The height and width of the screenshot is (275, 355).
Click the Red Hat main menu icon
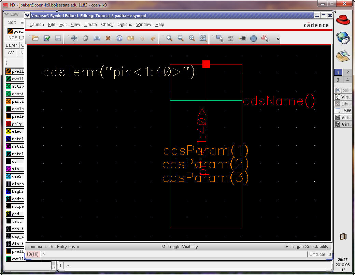[x=343, y=20]
